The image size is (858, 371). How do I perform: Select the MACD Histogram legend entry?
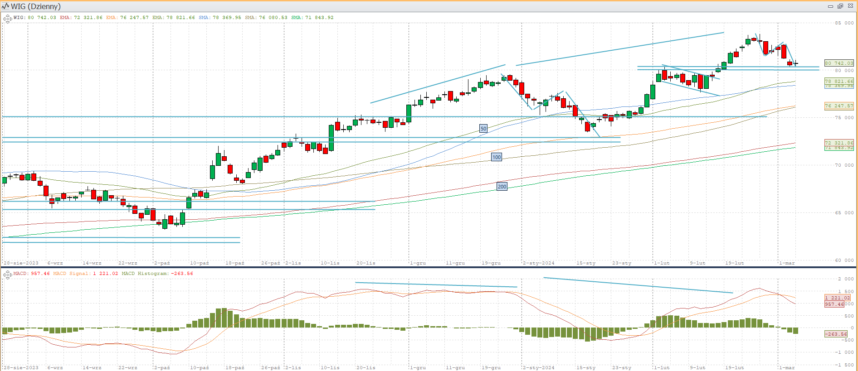(x=157, y=274)
